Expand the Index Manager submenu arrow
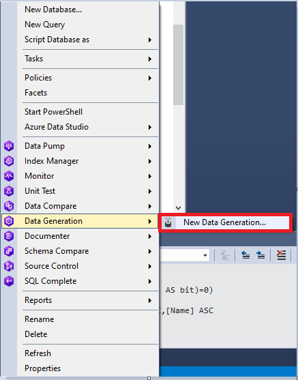The image size is (298, 380). click(150, 162)
